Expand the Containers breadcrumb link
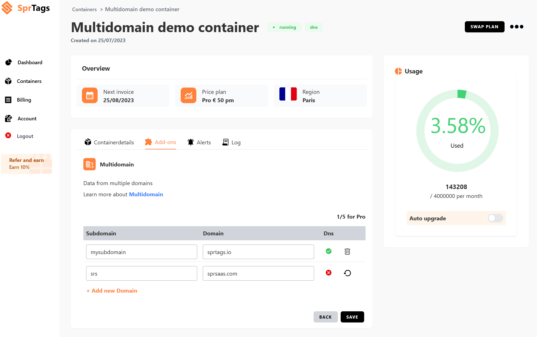The image size is (537, 337). [84, 9]
